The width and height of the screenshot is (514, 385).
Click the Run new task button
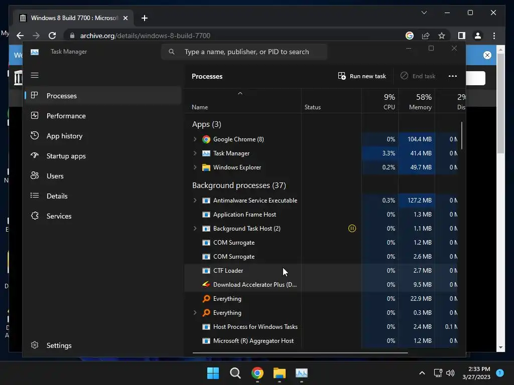click(362, 76)
